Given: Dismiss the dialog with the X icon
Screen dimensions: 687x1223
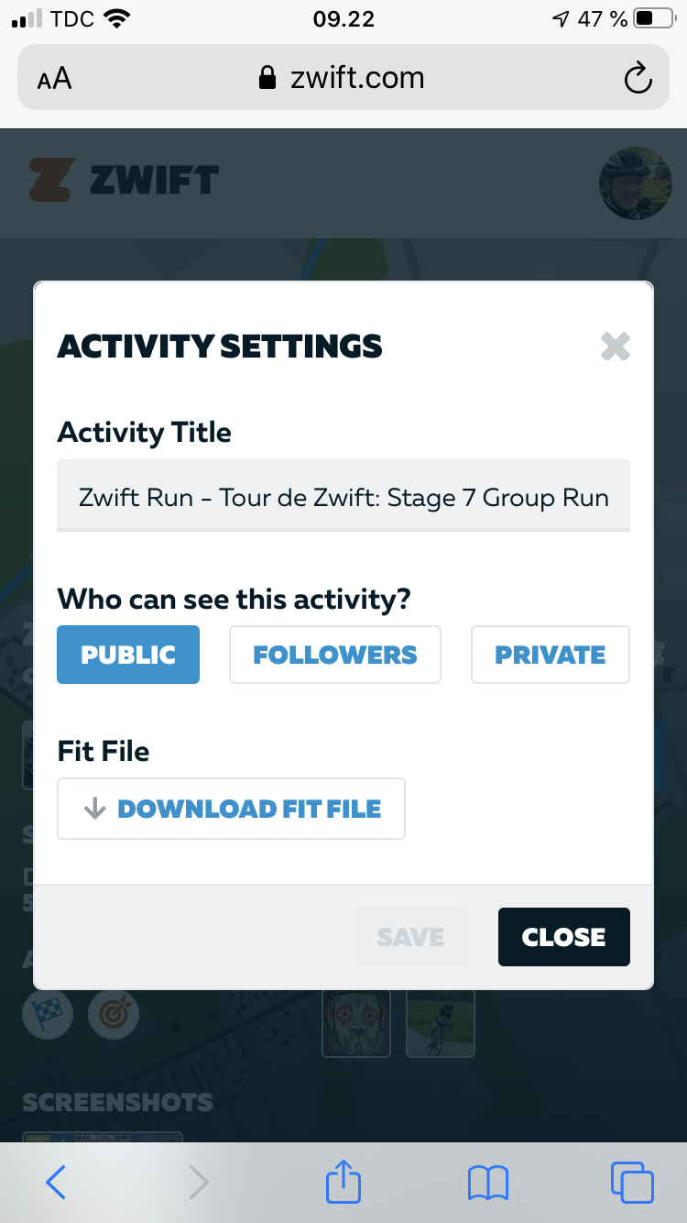Looking at the screenshot, I should [x=615, y=346].
